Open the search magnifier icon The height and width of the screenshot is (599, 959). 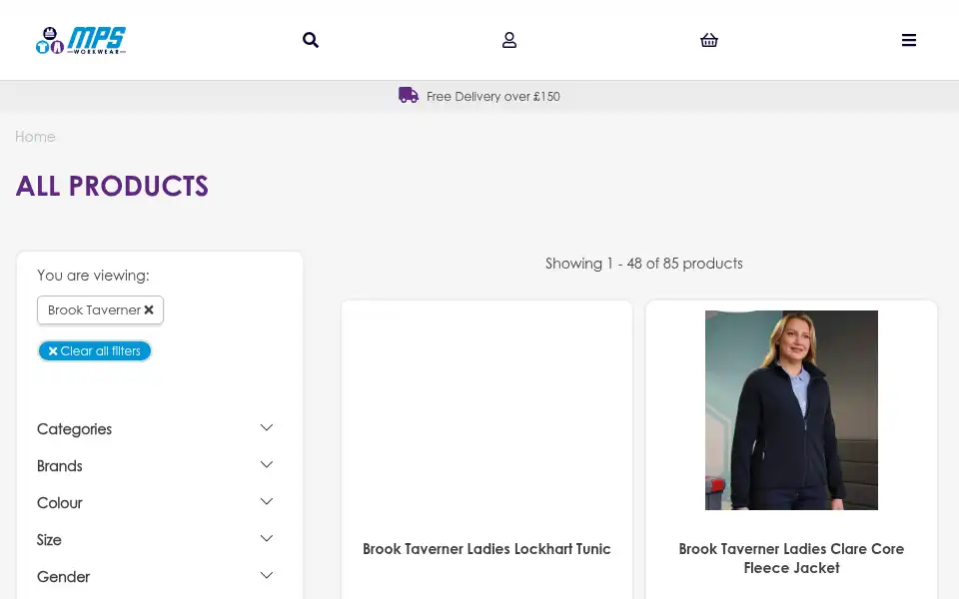[311, 40]
